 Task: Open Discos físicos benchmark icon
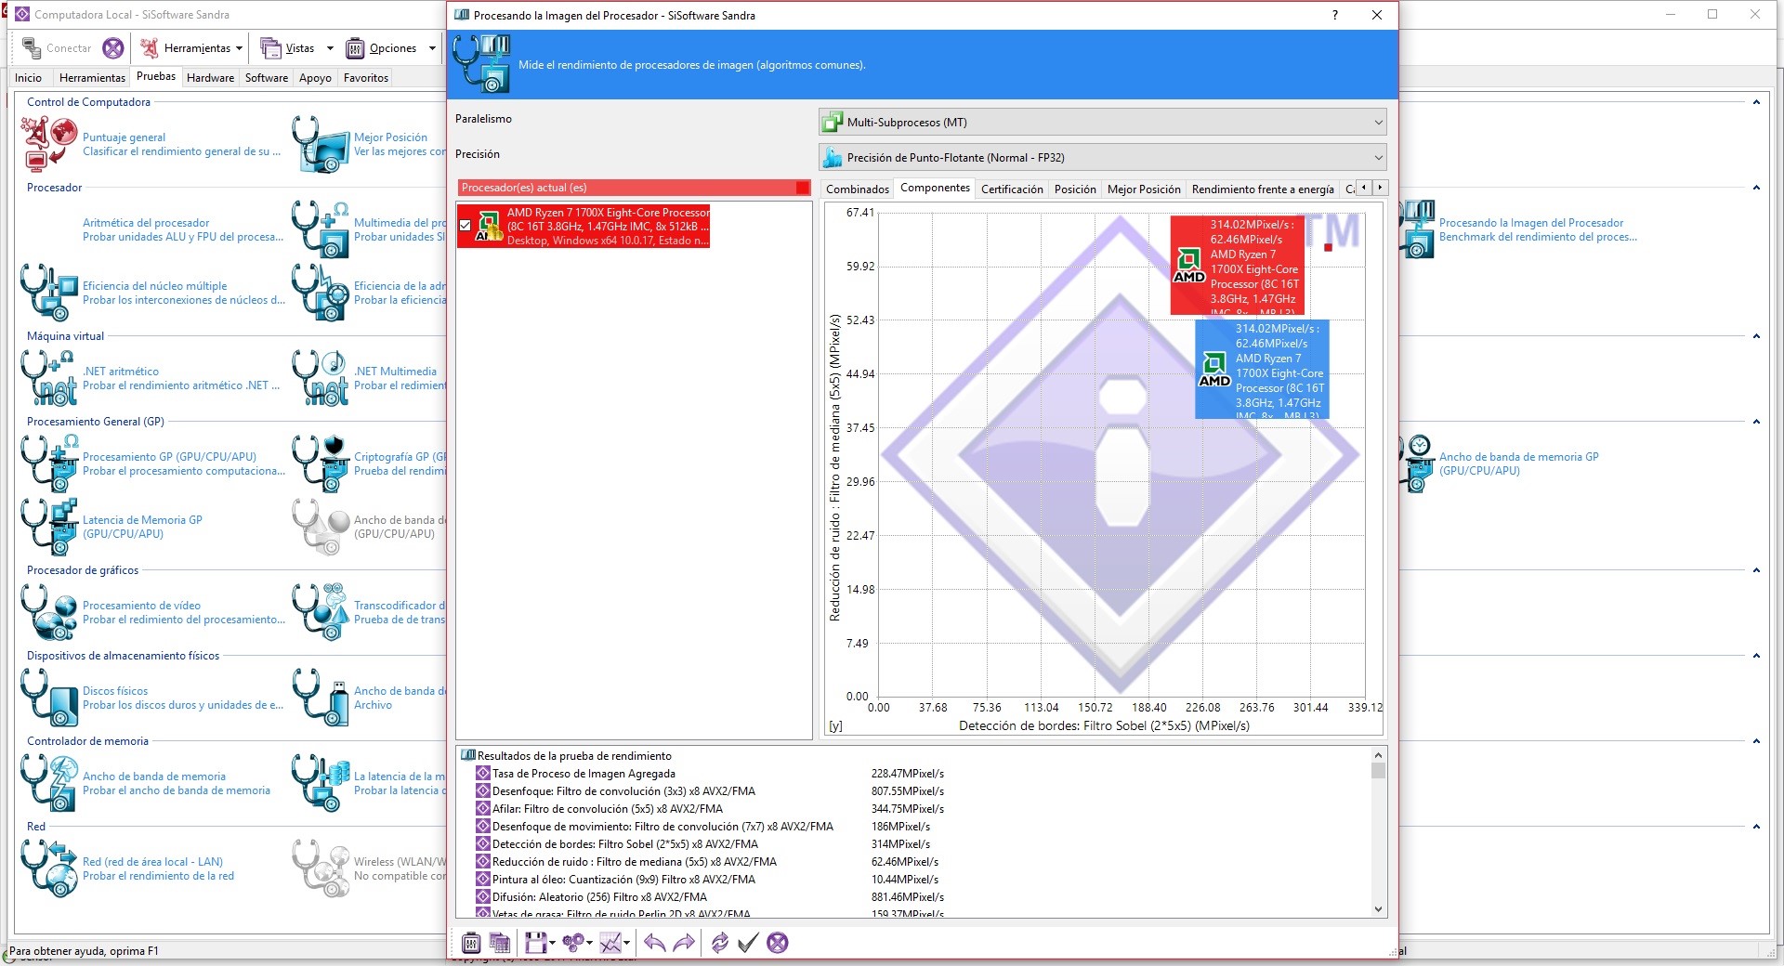click(x=49, y=698)
